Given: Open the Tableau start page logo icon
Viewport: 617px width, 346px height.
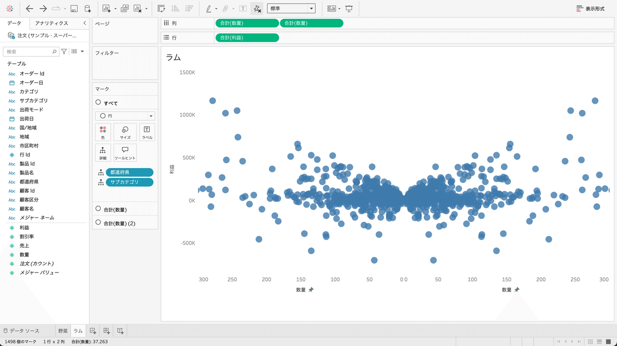Looking at the screenshot, I should tap(10, 9).
